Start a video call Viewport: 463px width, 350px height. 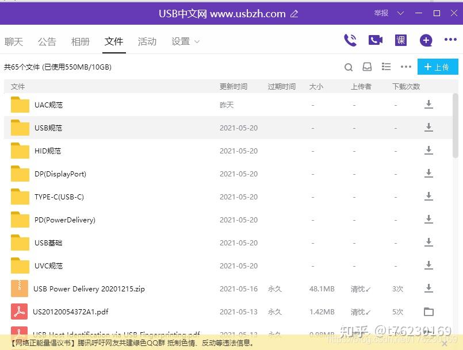pyautogui.click(x=375, y=40)
